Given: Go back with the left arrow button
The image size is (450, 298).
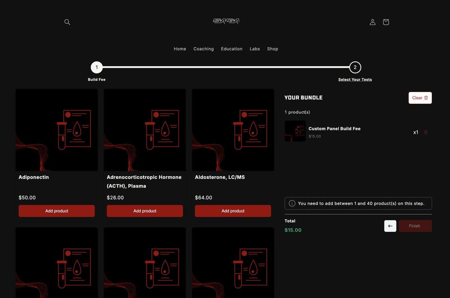Looking at the screenshot, I should (x=390, y=226).
